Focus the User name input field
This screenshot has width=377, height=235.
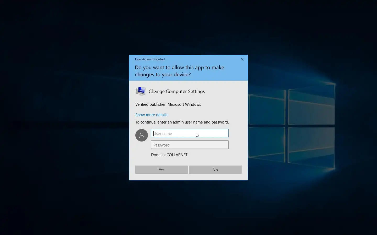pyautogui.click(x=190, y=133)
